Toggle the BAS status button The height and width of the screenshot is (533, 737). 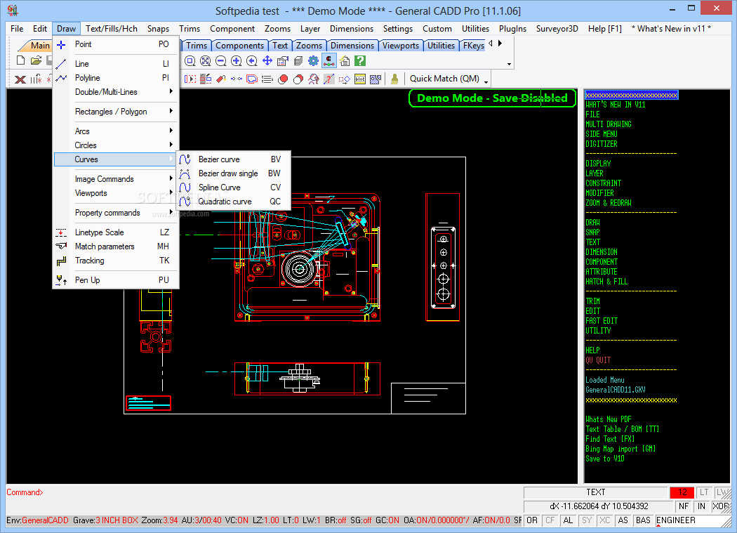643,520
